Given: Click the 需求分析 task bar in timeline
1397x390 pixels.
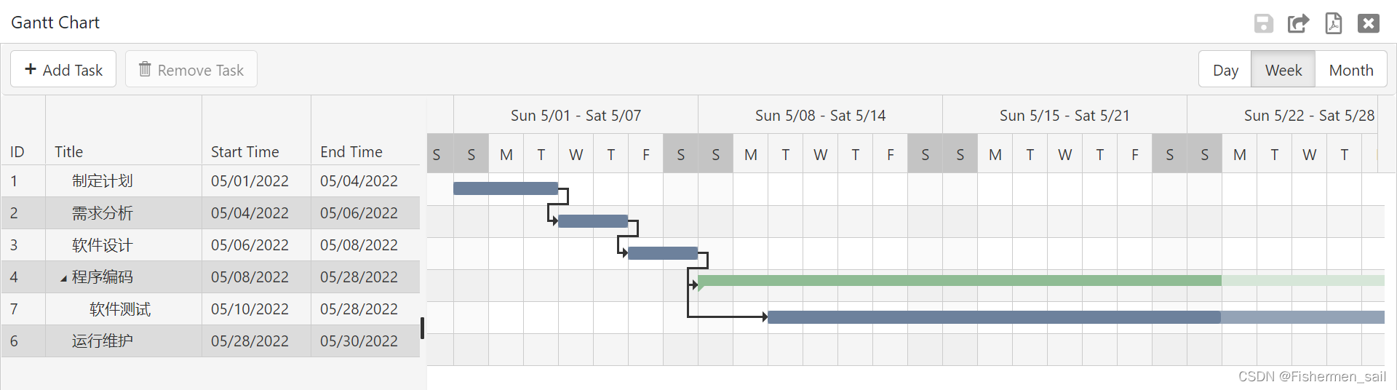Looking at the screenshot, I should [x=593, y=221].
